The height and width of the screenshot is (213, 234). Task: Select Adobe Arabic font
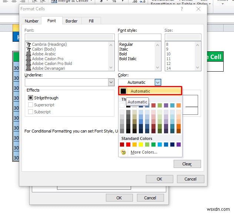pyautogui.click(x=44, y=54)
